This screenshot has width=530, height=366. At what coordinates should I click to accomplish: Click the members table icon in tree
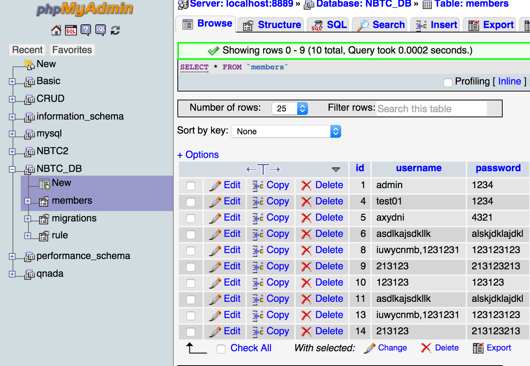tap(44, 201)
